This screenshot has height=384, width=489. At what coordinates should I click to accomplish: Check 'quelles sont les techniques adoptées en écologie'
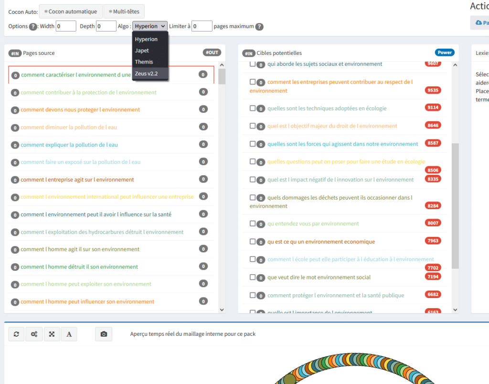pyautogui.click(x=253, y=108)
